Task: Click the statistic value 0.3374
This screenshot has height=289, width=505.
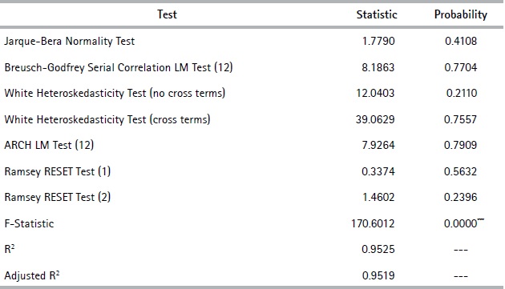Action: coord(378,171)
